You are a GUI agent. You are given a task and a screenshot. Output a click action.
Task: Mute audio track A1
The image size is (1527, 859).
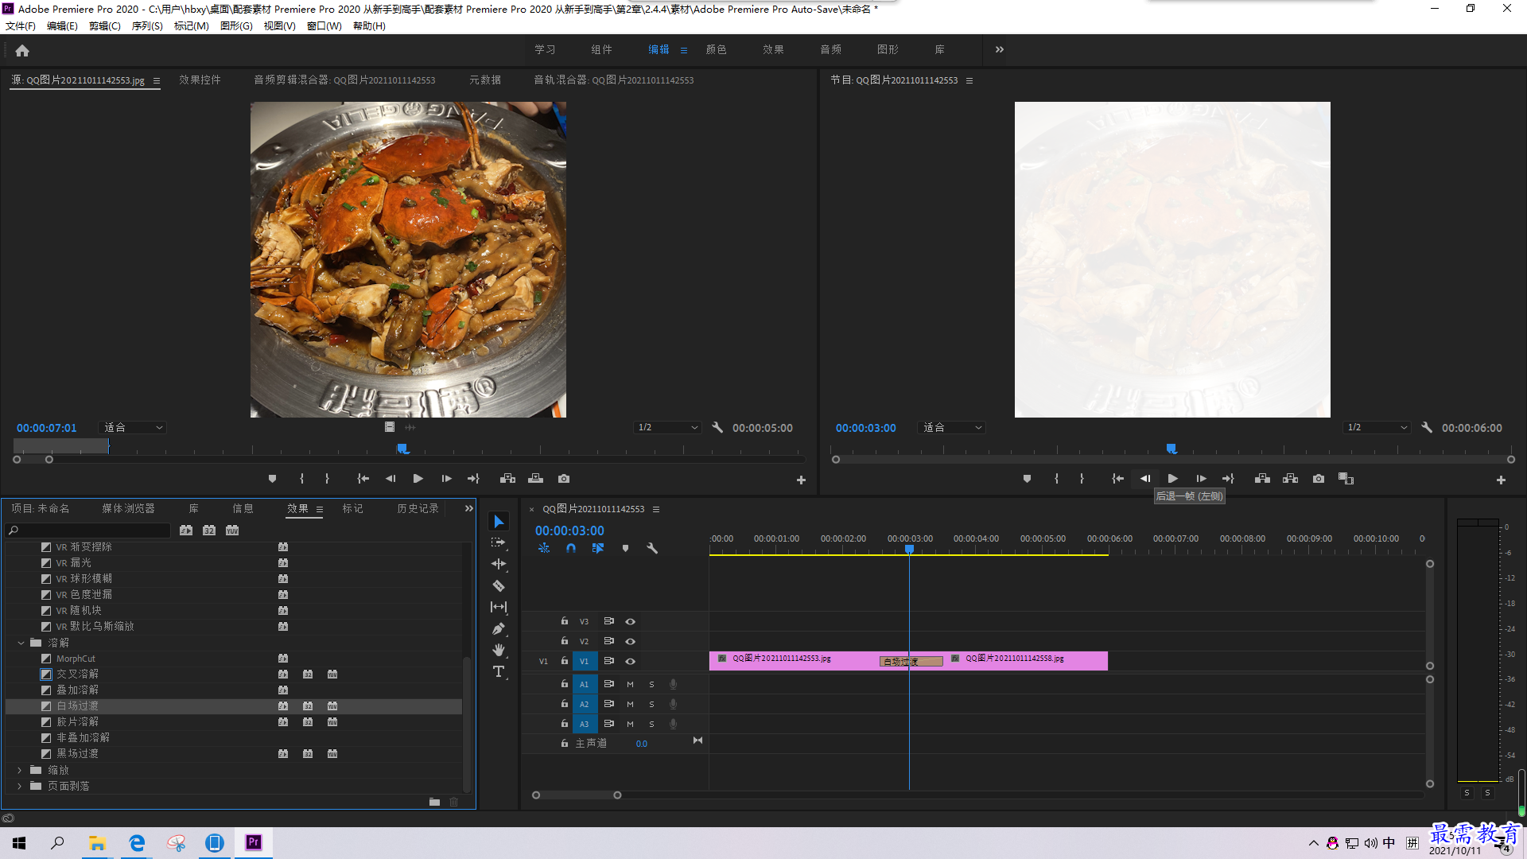(630, 685)
